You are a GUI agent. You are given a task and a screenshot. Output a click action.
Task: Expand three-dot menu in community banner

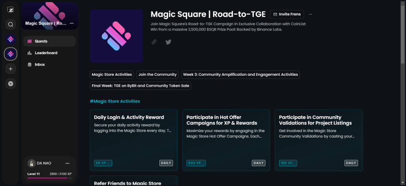(71, 23)
